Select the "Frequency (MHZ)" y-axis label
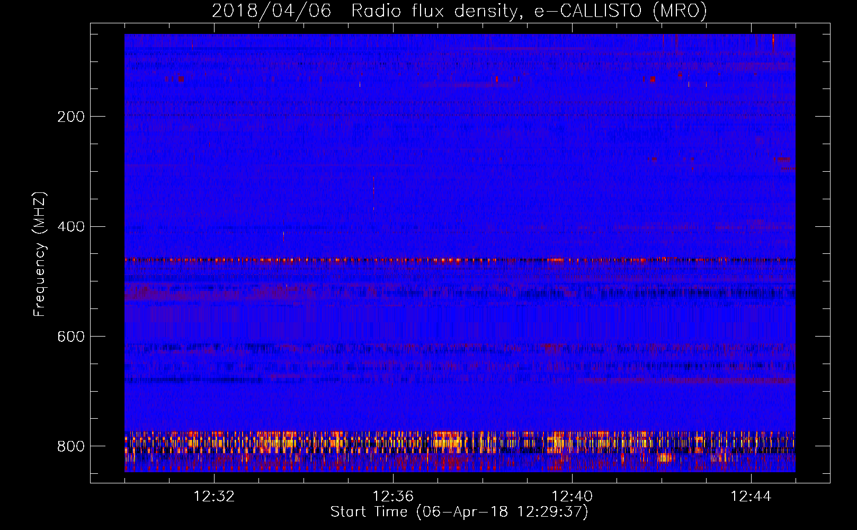857x530 pixels. point(40,254)
